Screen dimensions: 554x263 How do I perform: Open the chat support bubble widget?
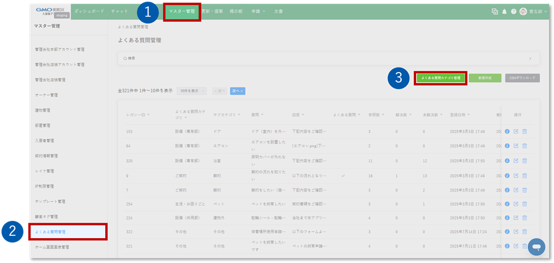pyautogui.click(x=536, y=247)
